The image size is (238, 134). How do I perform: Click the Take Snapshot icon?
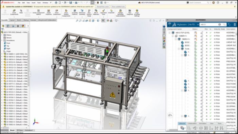130,12
